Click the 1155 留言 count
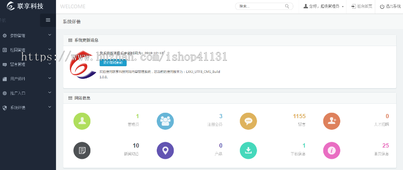 pyautogui.click(x=299, y=116)
